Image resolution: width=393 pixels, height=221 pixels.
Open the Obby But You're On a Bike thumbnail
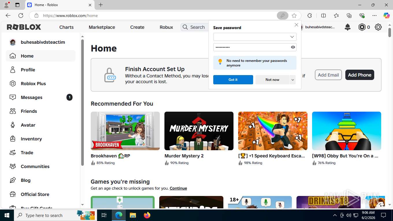point(346,131)
